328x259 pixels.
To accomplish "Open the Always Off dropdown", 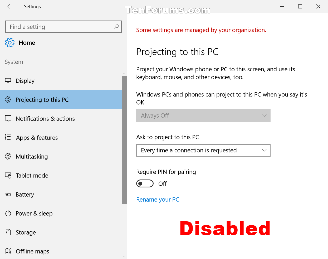I will point(203,116).
